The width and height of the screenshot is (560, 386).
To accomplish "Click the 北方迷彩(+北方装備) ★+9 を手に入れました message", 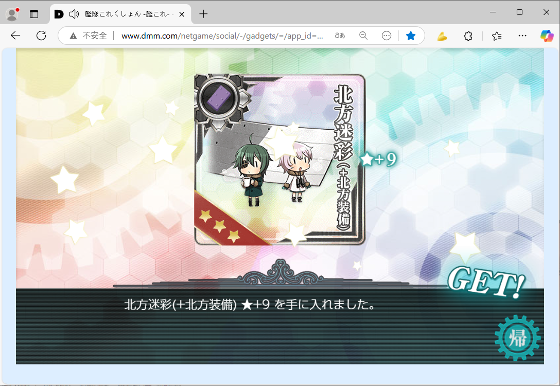I will point(250,305).
